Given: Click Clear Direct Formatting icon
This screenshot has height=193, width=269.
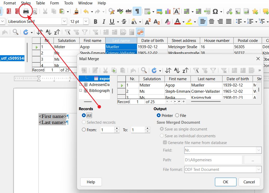Looking at the screenshot, I should [167, 21].
